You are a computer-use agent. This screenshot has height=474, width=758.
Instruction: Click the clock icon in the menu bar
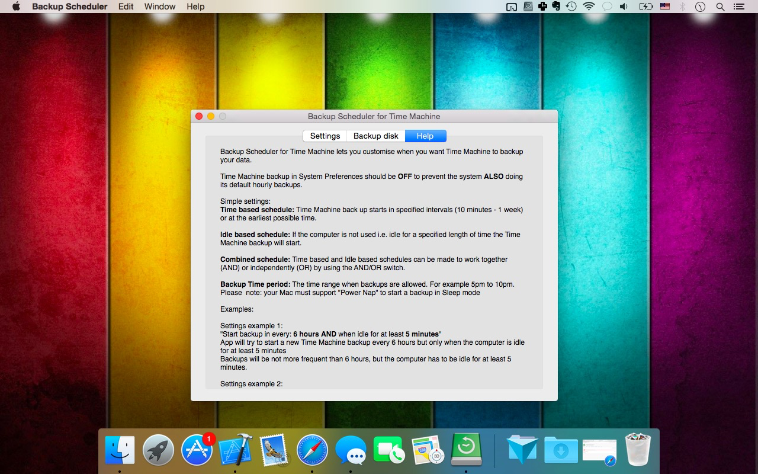(x=701, y=7)
